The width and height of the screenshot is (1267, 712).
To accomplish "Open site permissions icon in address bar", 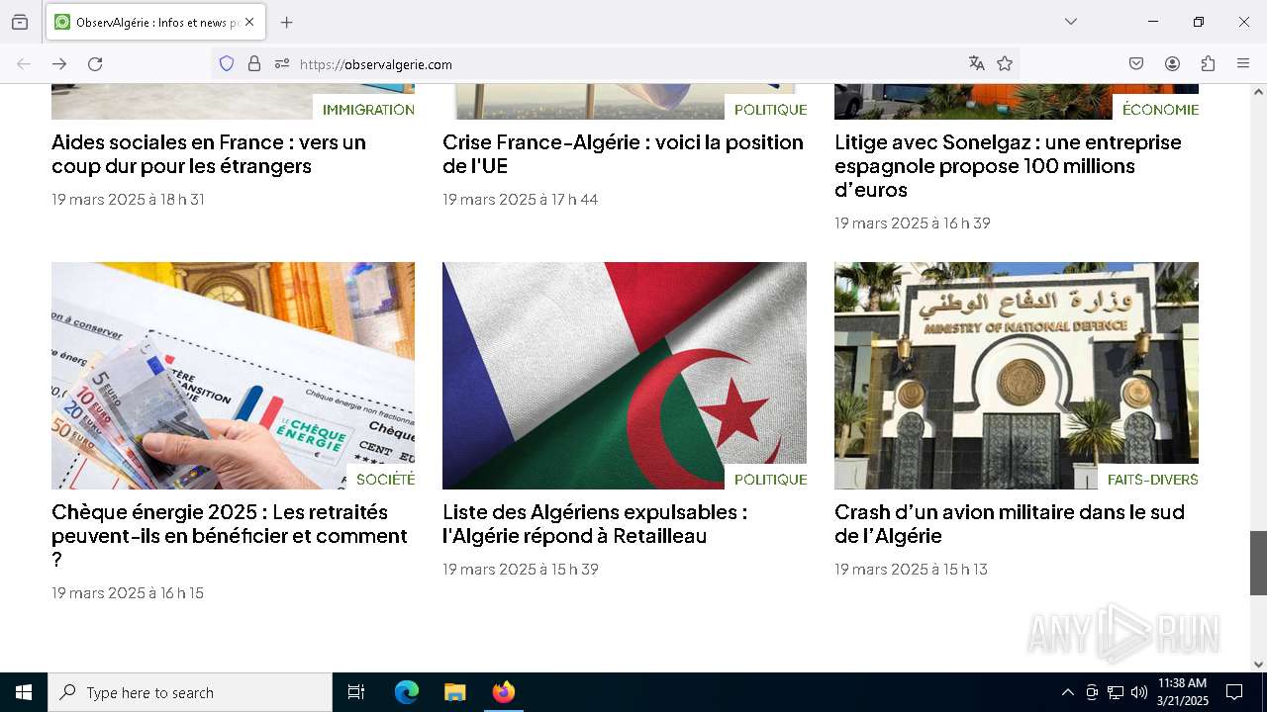I will tap(282, 63).
